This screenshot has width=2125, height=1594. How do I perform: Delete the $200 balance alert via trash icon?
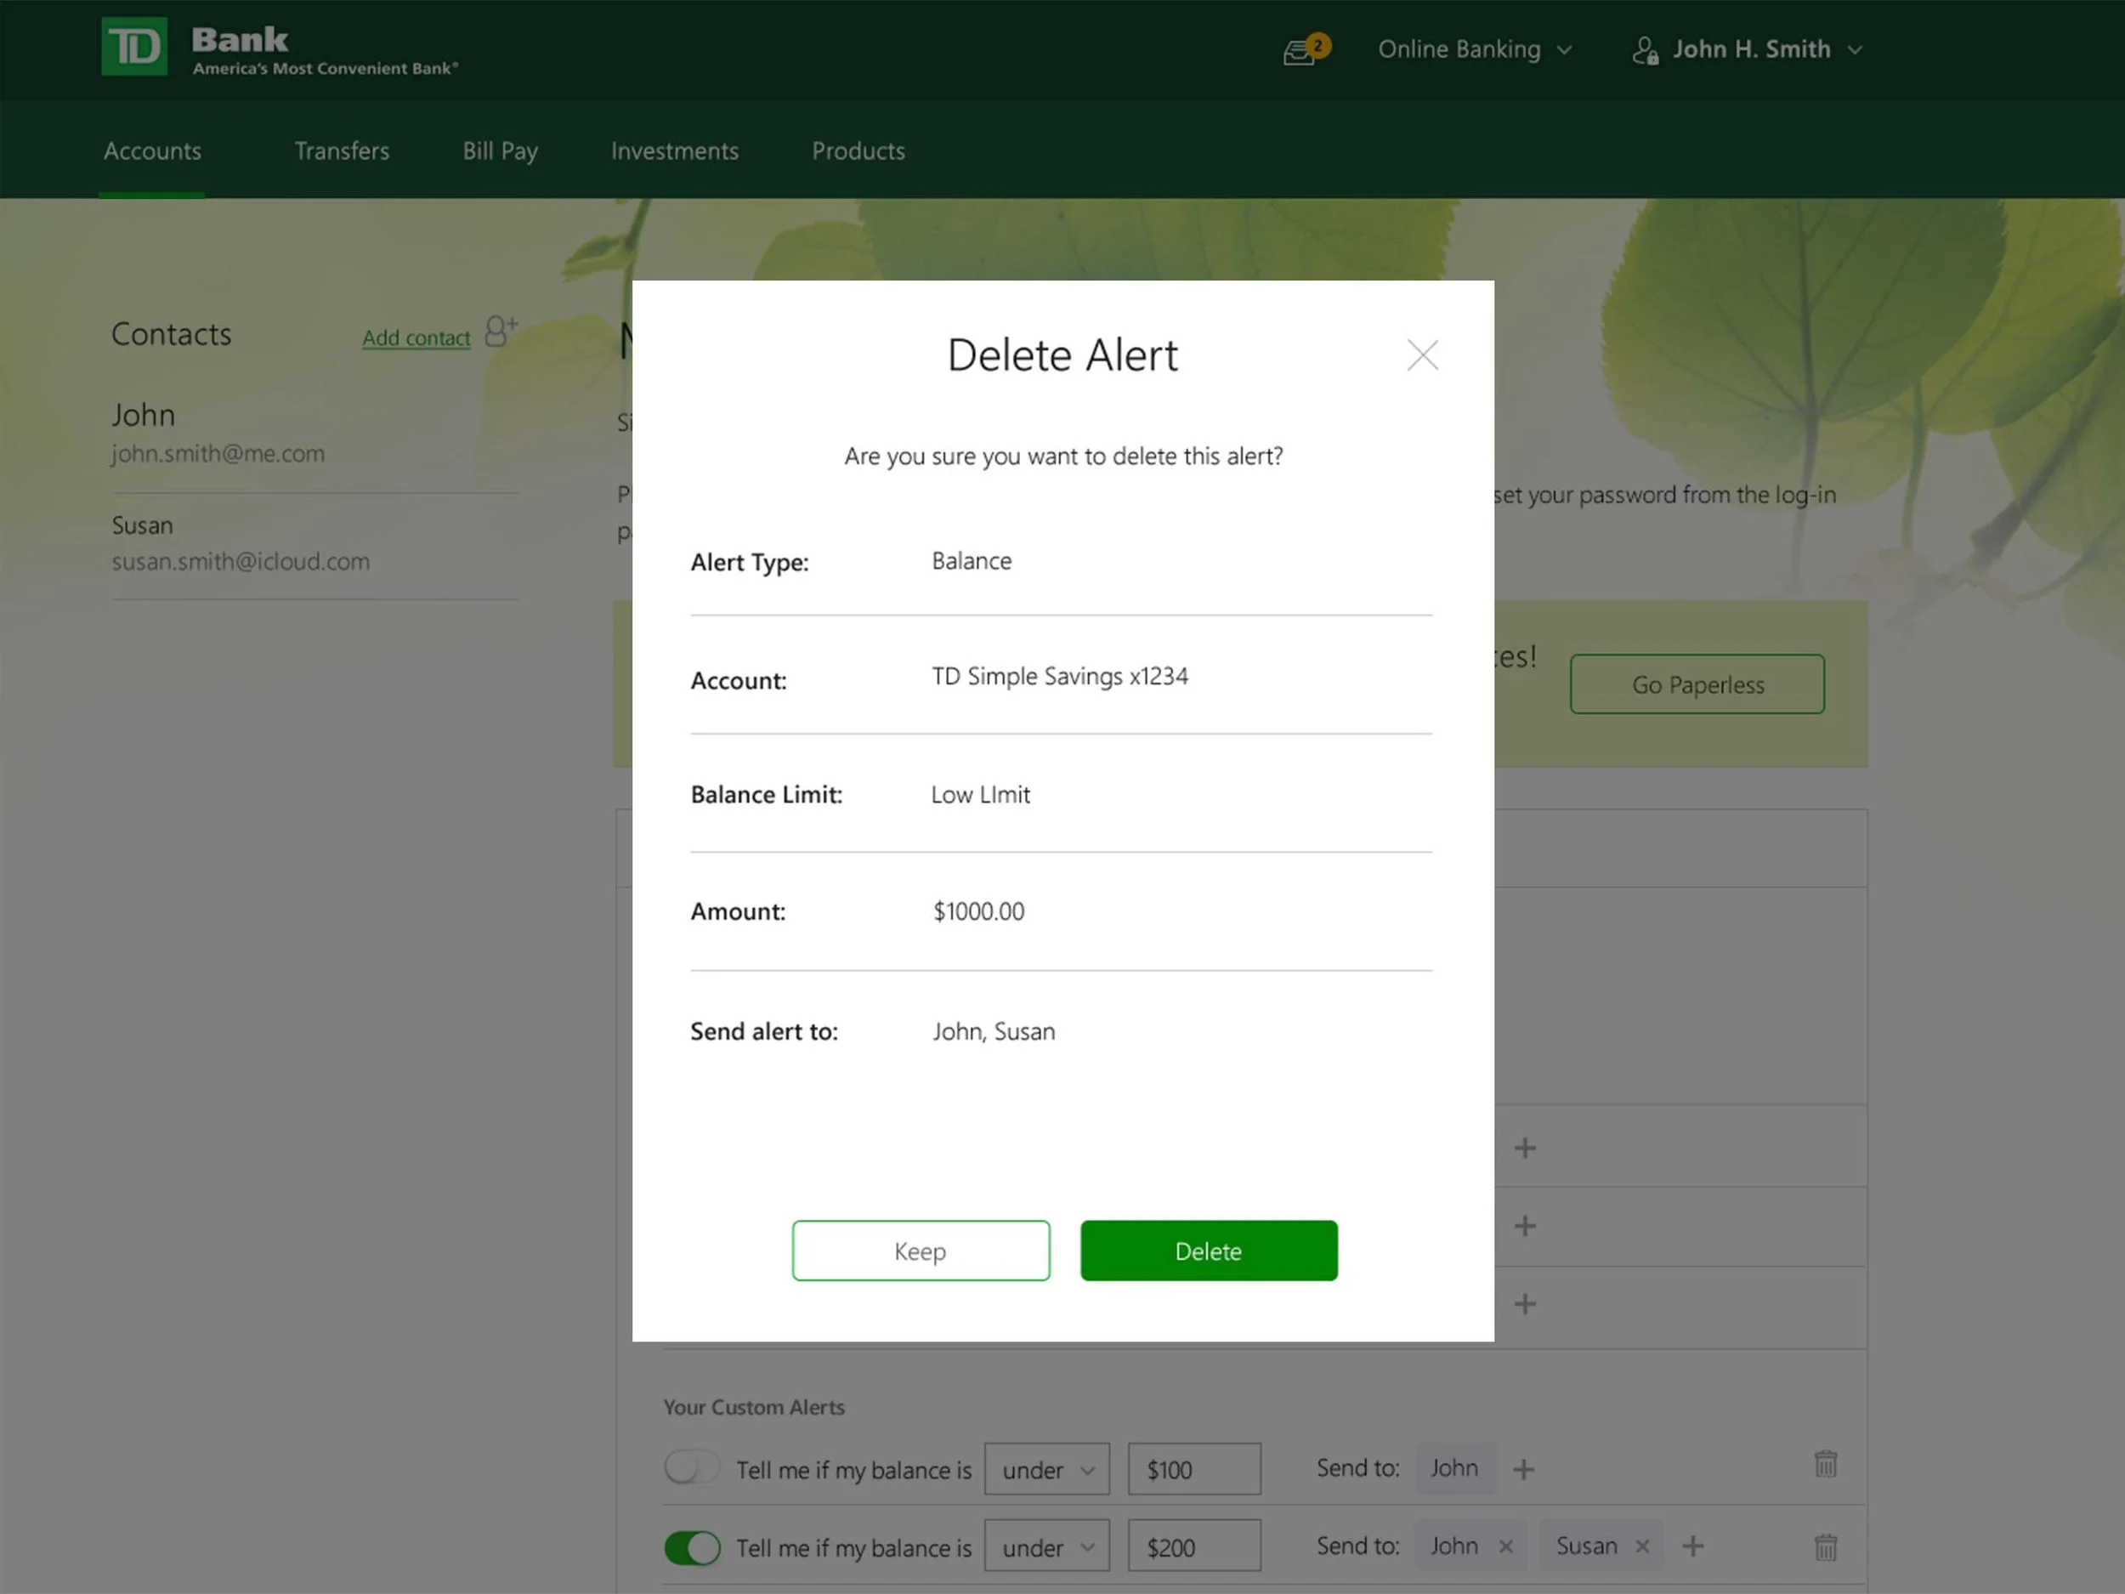[x=1825, y=1547]
